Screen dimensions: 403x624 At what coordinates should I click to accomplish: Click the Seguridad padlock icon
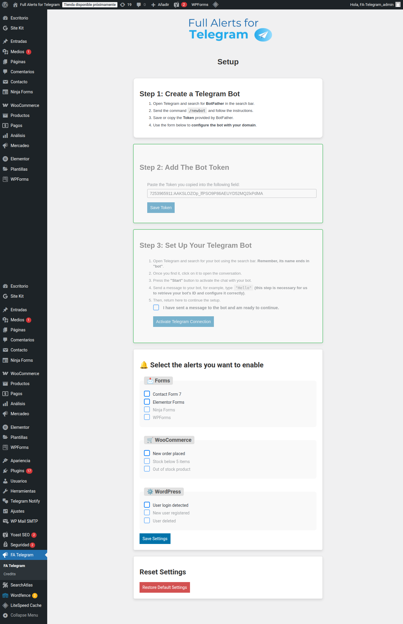point(5,545)
